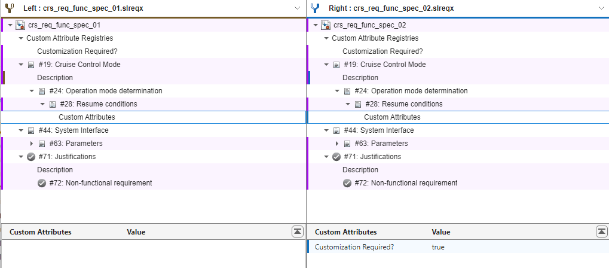Open the Right file selection dropdown
This screenshot has width=609, height=268.
coord(601,8)
